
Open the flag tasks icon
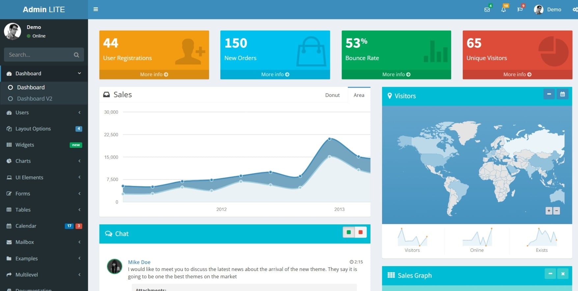[520, 10]
